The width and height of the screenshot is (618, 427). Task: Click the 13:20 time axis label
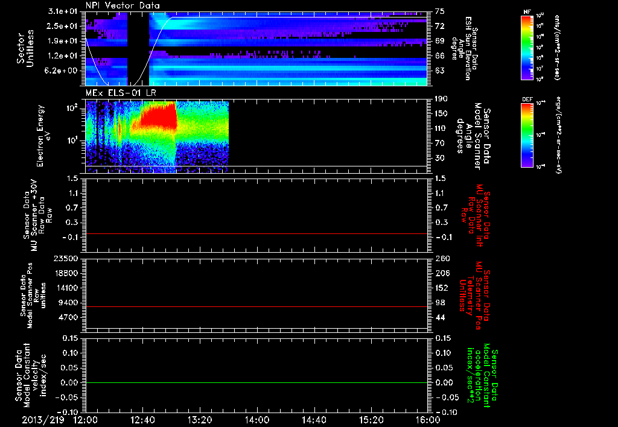(x=200, y=420)
